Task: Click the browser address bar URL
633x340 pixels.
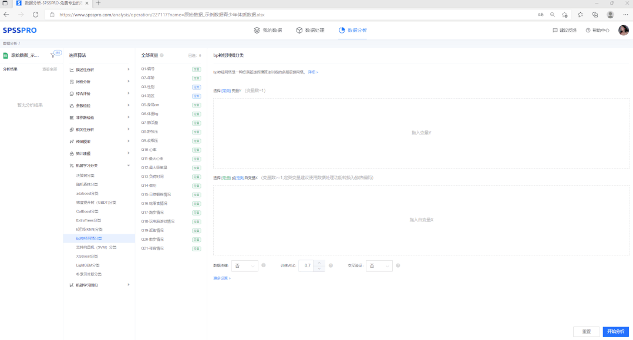Action: [x=162, y=15]
